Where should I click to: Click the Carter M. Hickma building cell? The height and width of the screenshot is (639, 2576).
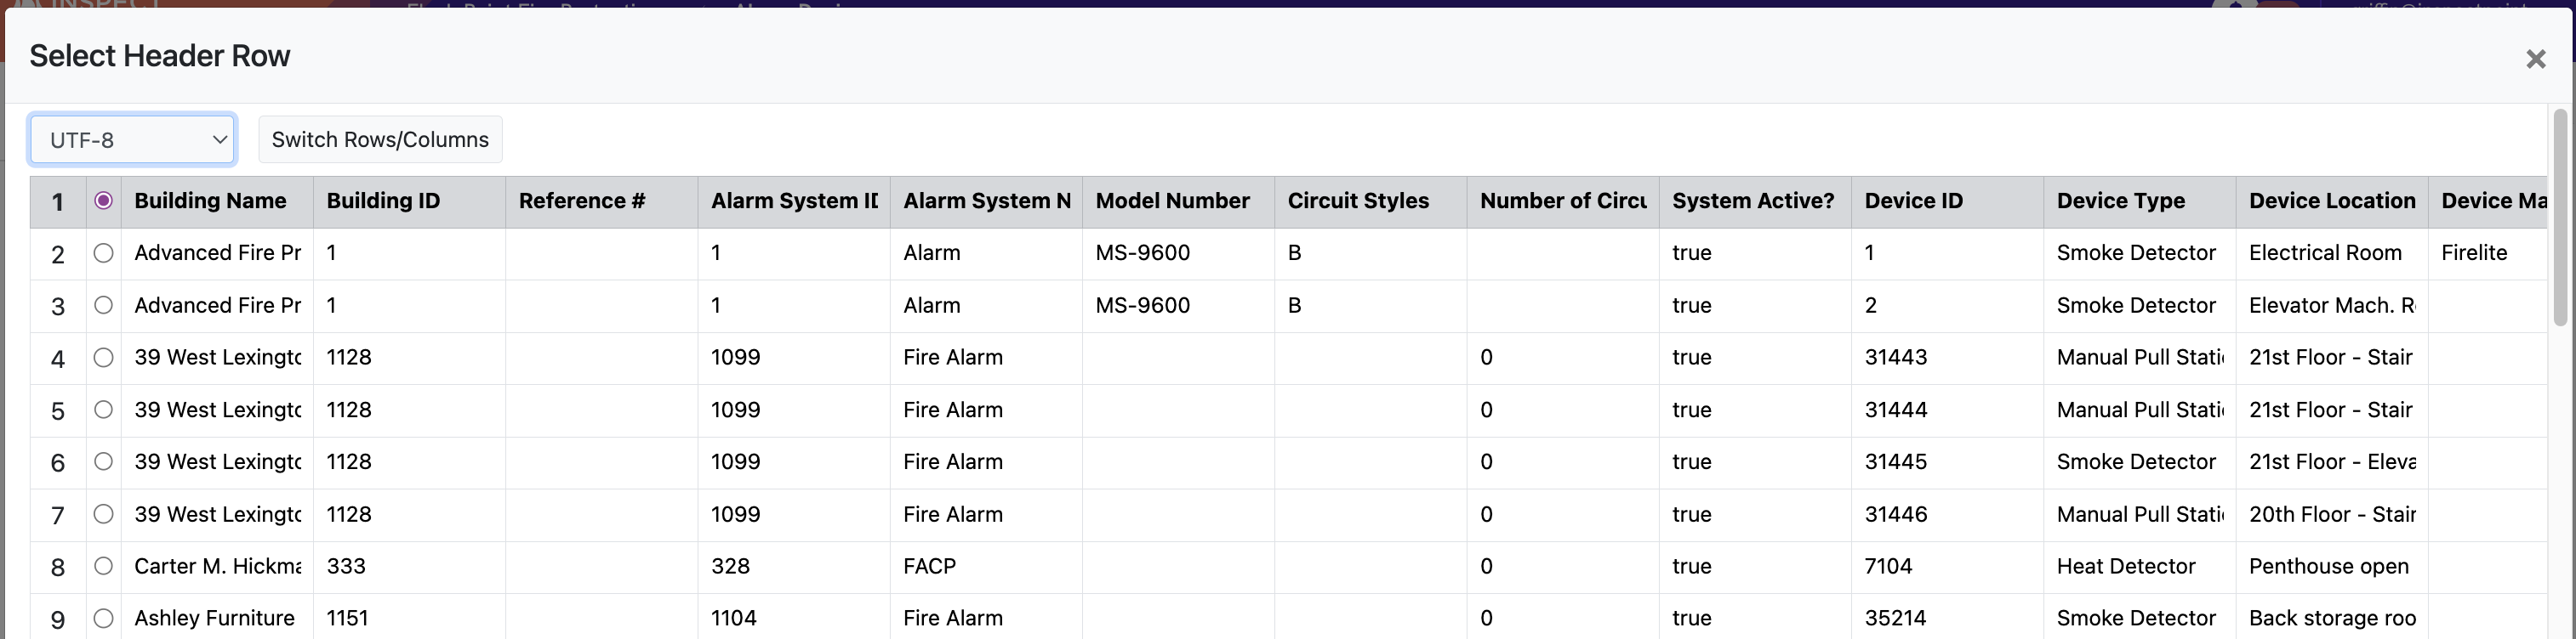click(217, 567)
